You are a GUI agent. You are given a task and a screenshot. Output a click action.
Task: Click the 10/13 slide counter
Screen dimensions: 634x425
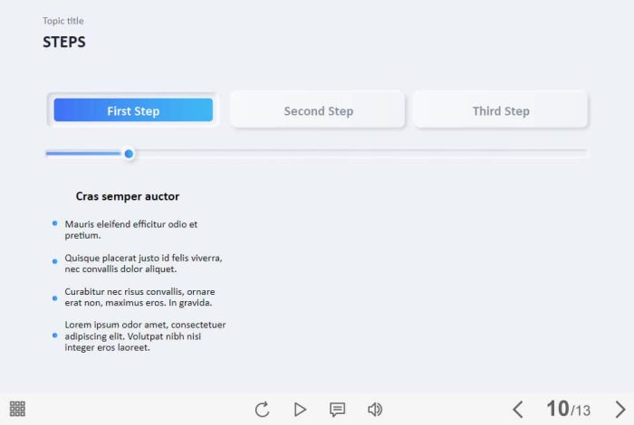click(569, 409)
